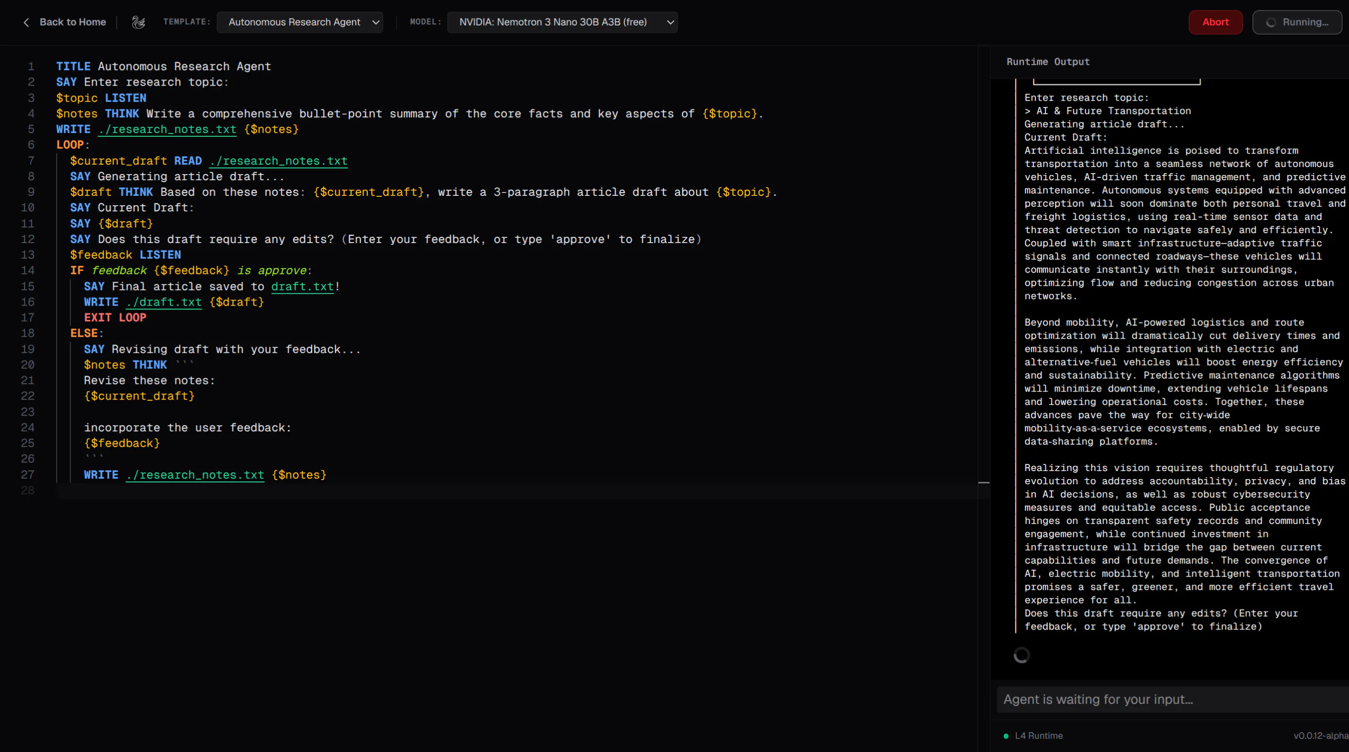Screen dimensions: 1349x752
Task: Click the v0.0.12-alpha version text
Action: pos(1321,736)
